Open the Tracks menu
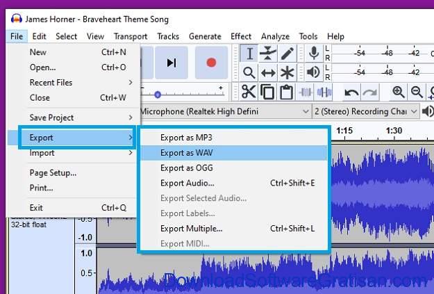 (168, 36)
